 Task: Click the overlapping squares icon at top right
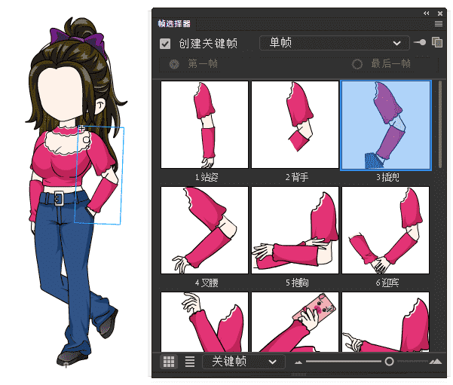(436, 43)
